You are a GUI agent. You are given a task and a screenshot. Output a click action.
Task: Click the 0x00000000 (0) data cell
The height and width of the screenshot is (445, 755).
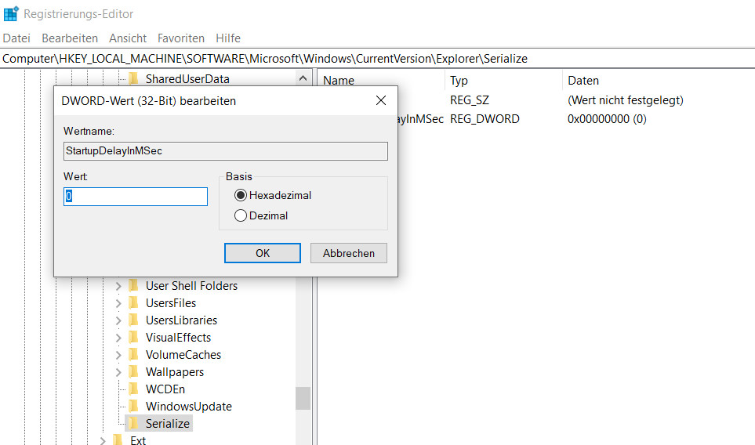pyautogui.click(x=607, y=119)
